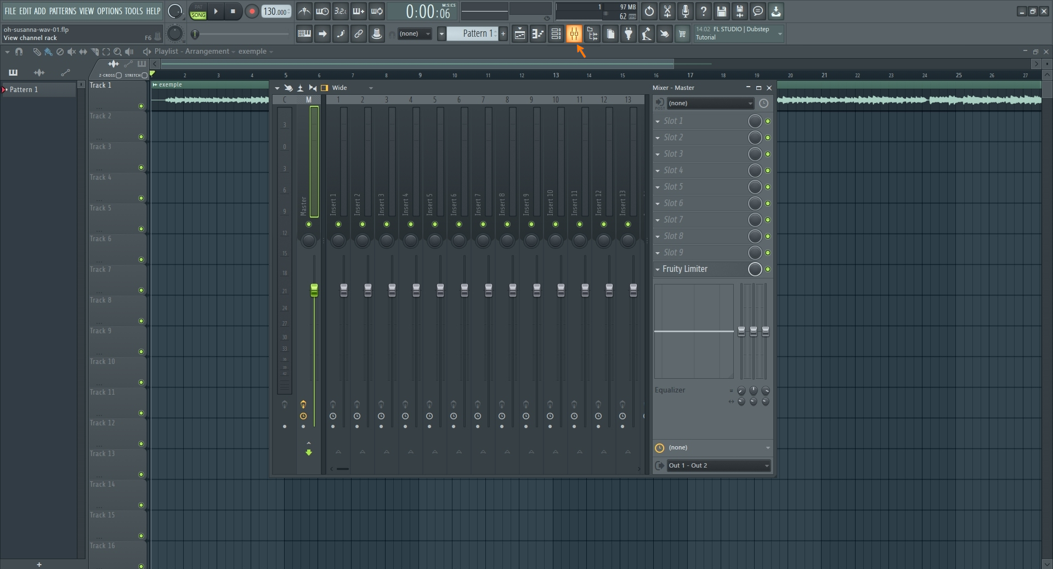
Task: Click the Render audio file icon
Action: point(740,11)
